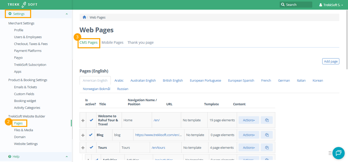Open the /en/tours URL link
348x162 pixels.
pyautogui.click(x=158, y=148)
